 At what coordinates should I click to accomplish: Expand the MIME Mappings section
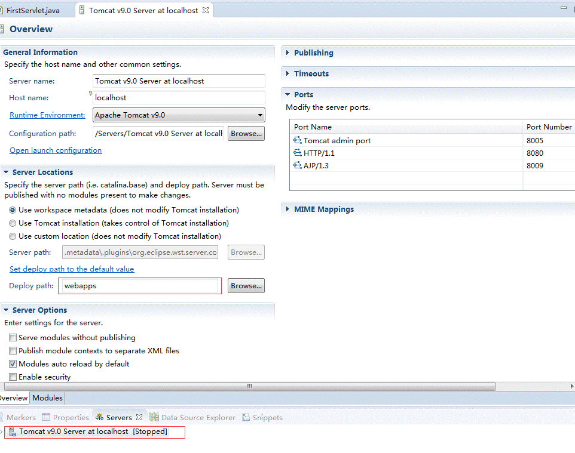tap(287, 209)
